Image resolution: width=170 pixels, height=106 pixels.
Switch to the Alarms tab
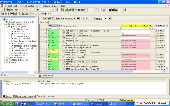pyautogui.click(x=7, y=96)
